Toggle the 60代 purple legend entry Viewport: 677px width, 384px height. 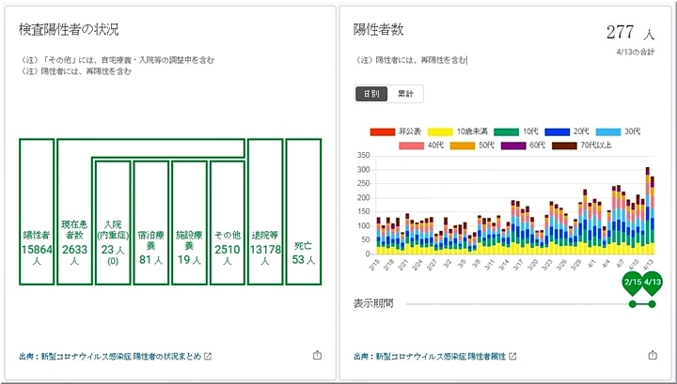[x=525, y=146]
